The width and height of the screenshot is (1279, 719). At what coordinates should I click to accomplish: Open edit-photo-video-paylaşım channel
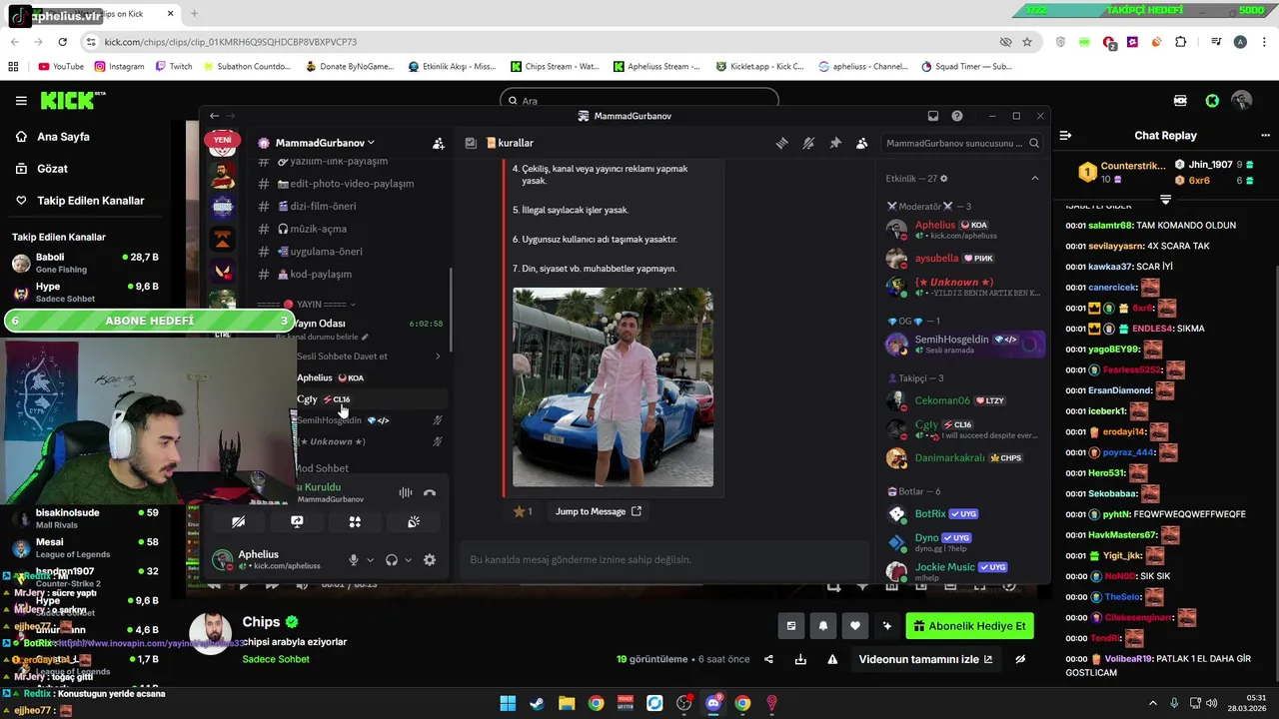[x=336, y=184]
